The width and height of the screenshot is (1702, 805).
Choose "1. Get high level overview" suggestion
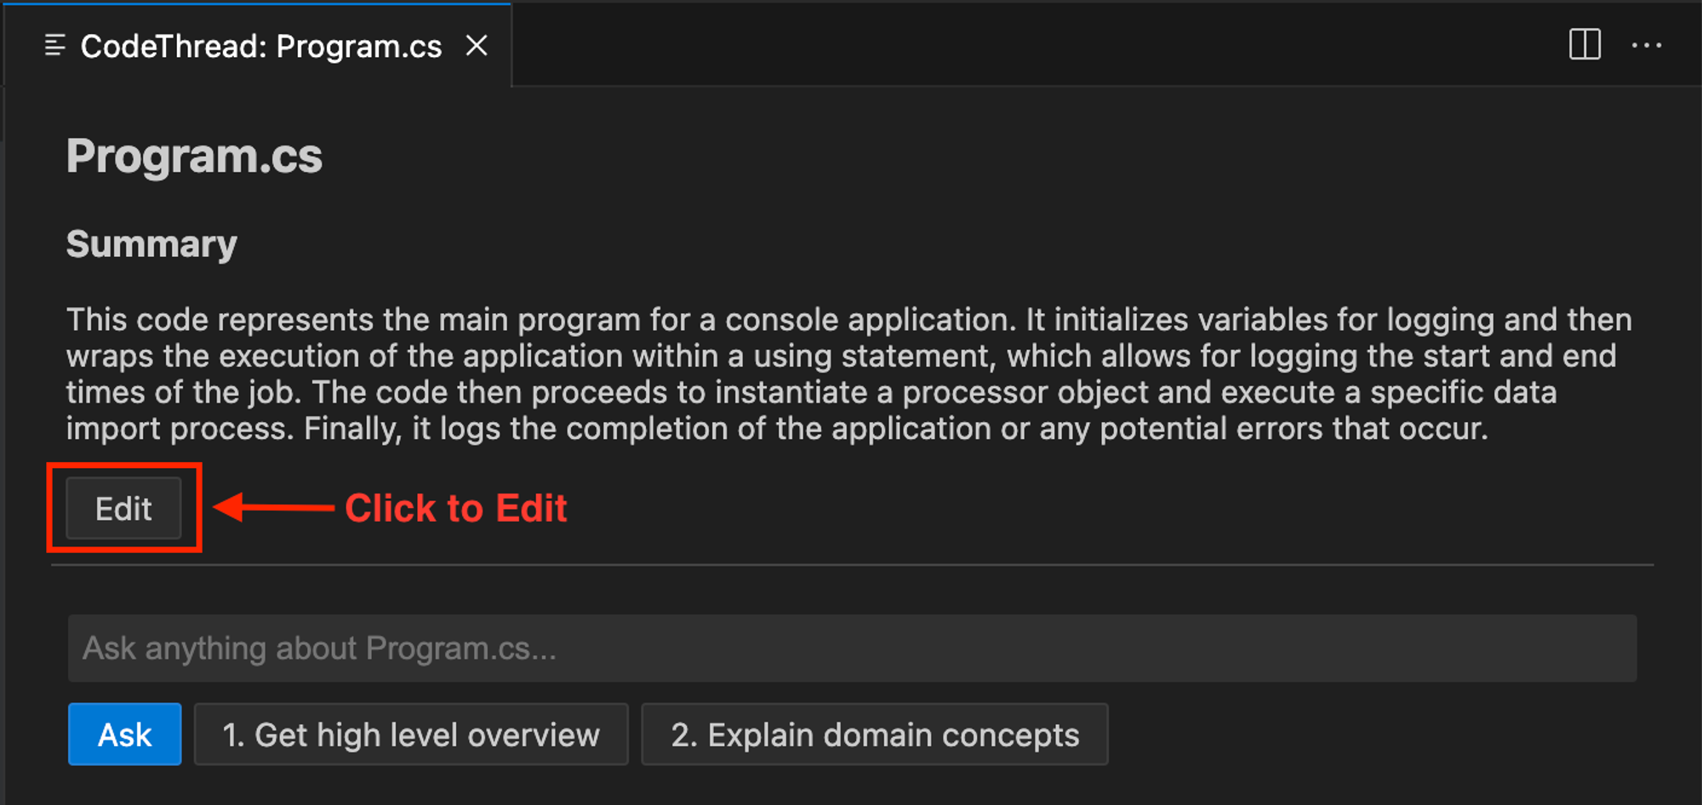[x=411, y=734]
